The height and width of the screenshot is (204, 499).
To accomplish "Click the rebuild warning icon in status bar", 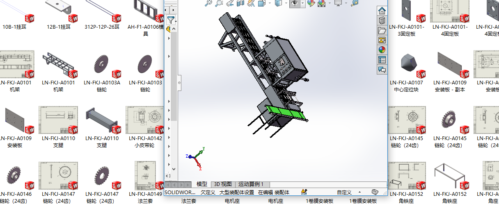I will coord(304,192).
